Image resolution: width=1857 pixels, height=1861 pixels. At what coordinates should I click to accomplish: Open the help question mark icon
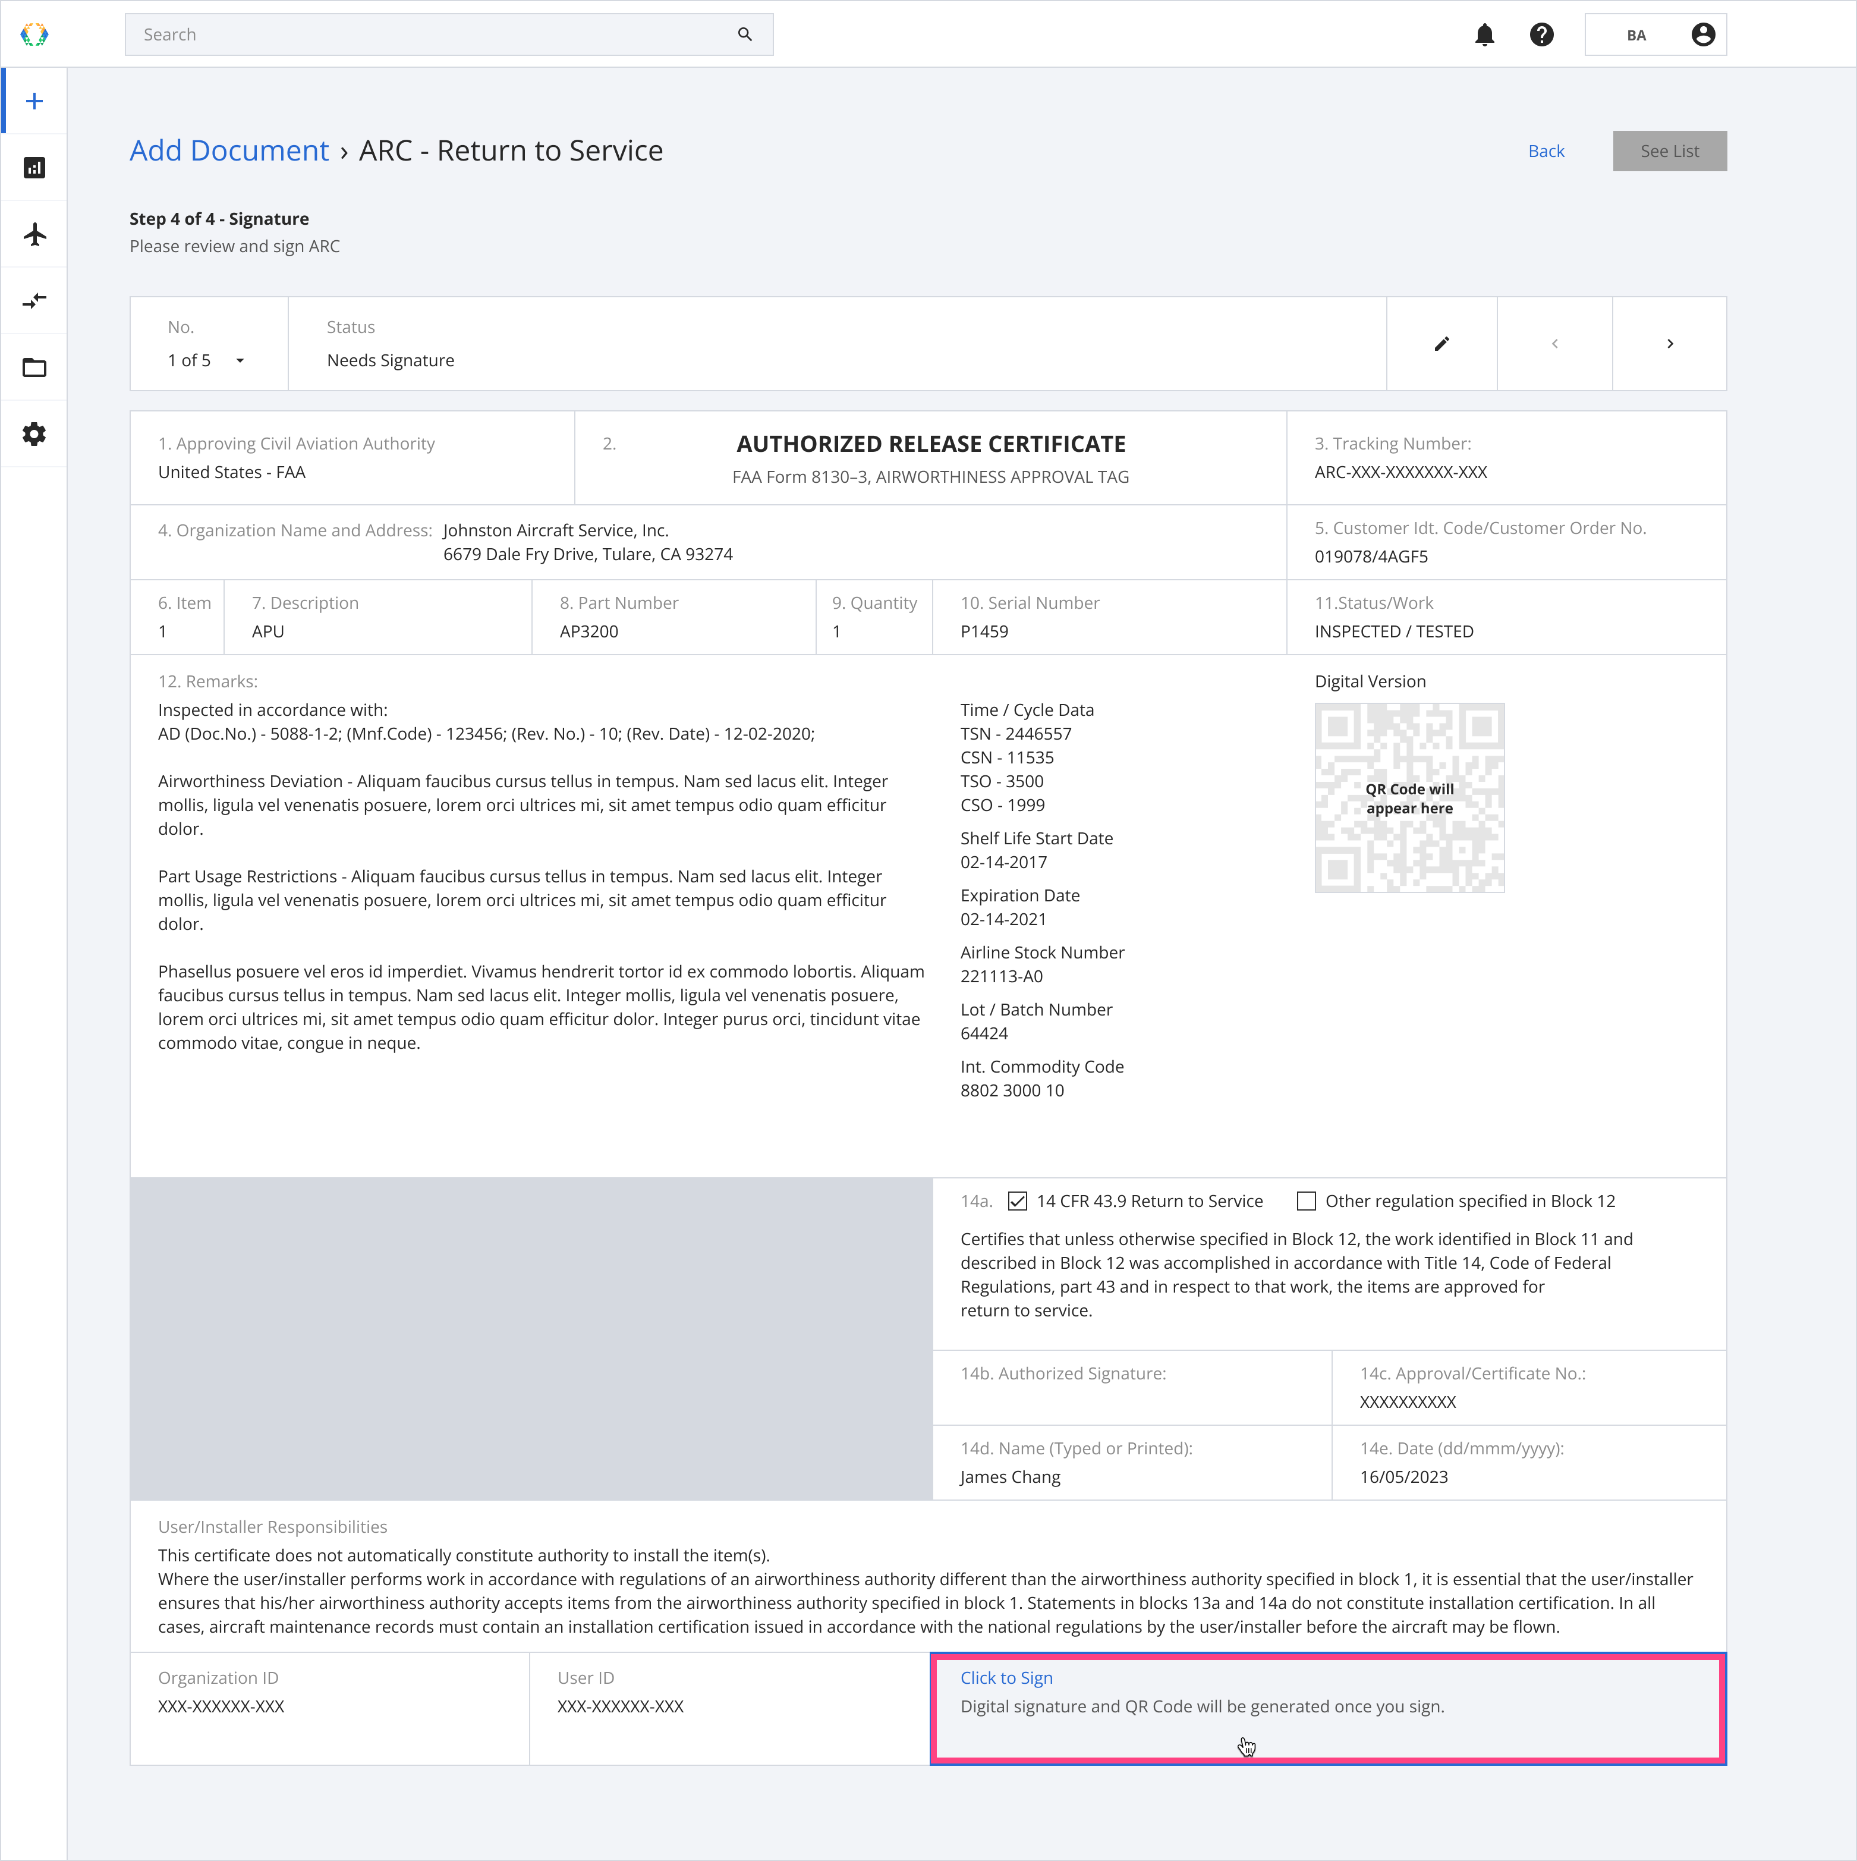tap(1541, 34)
